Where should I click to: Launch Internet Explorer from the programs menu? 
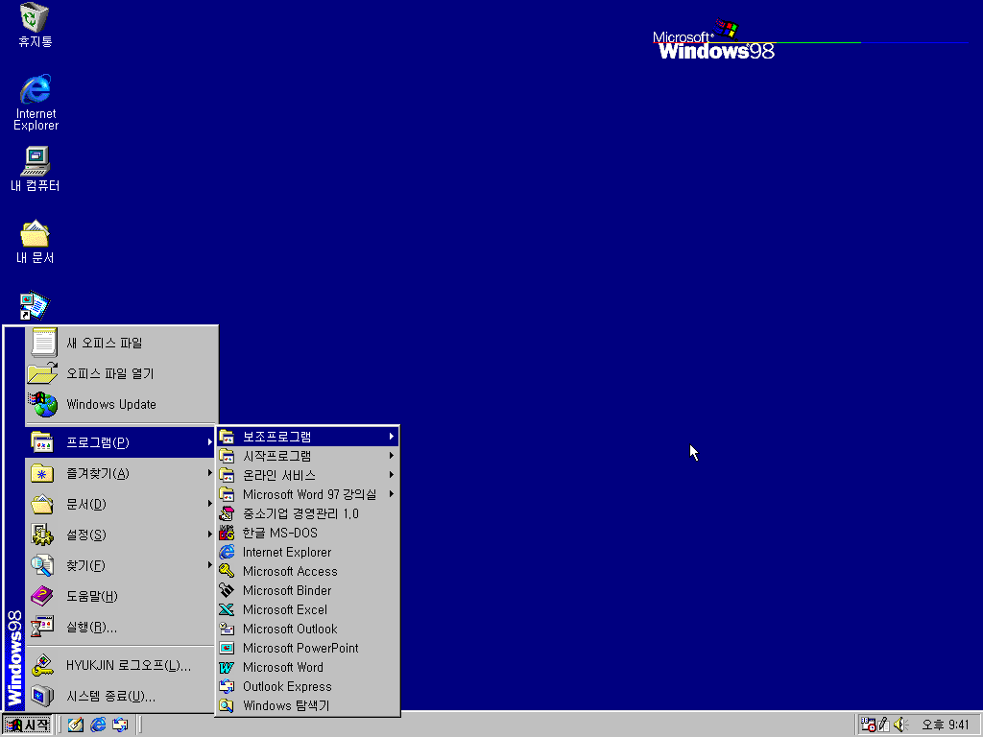307,552
